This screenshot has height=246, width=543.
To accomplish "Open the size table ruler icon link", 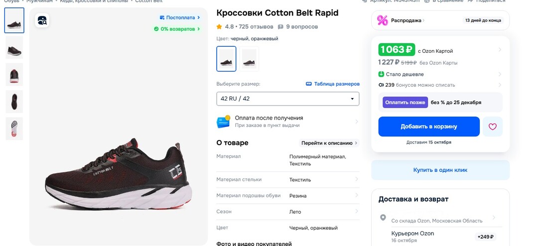I will [x=308, y=84].
